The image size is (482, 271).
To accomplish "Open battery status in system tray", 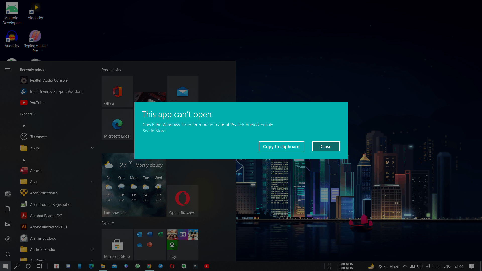I will [412, 266].
